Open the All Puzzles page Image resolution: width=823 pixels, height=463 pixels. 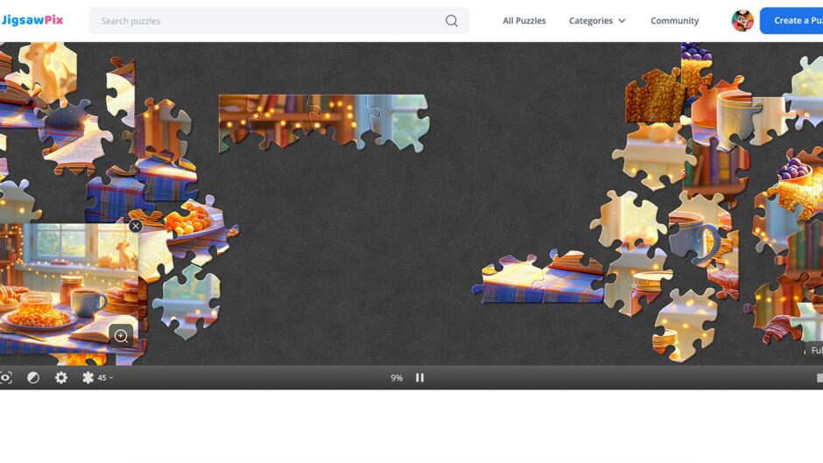(x=524, y=20)
